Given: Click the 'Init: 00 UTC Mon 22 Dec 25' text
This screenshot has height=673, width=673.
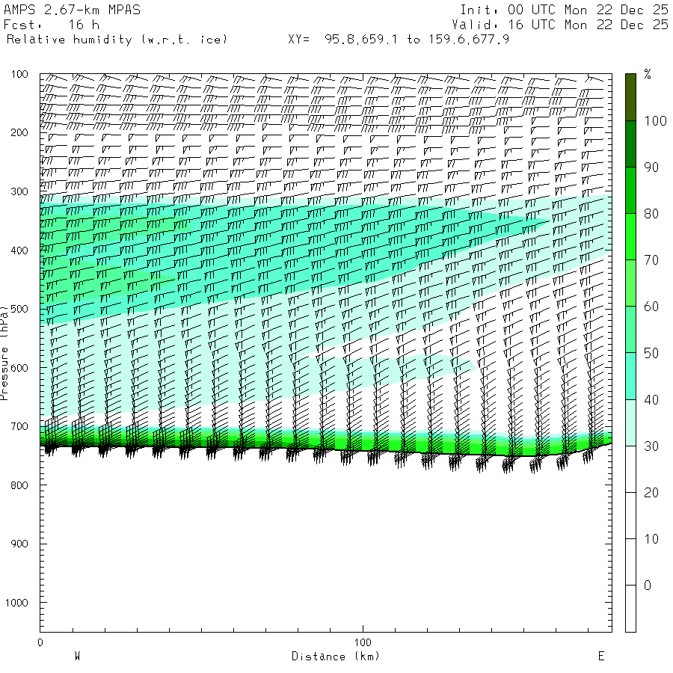Looking at the screenshot, I should pos(564,10).
